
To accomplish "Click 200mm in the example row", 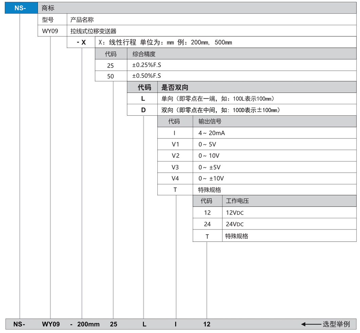I will click(88, 324).
